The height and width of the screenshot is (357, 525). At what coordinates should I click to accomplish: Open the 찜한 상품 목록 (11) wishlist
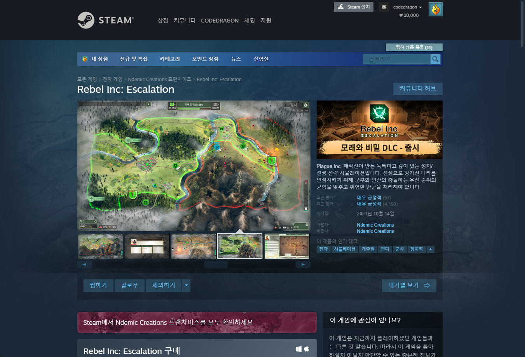[x=414, y=47]
